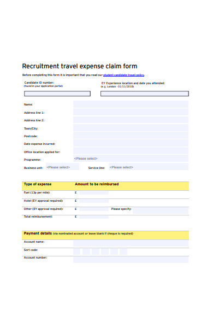This screenshot has height=328, width=213.
Task: Select the first Sort code box
Action: click(x=76, y=251)
